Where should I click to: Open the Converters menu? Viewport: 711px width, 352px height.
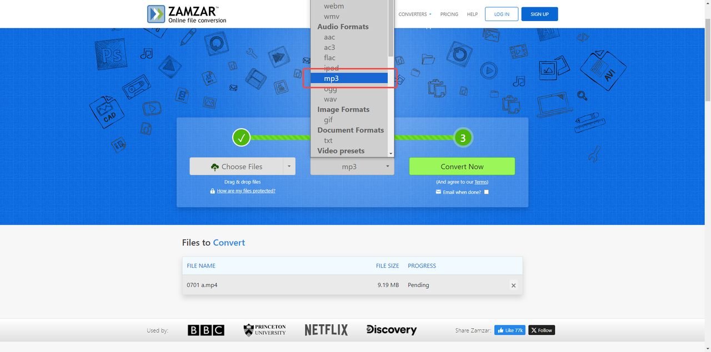[x=414, y=14]
